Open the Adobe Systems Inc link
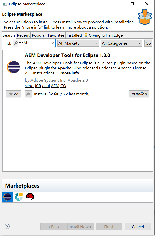The width and height of the screenshot is (155, 236). [x=48, y=80]
